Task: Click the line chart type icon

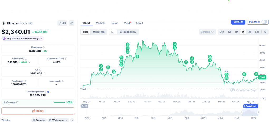Action: pos(113,32)
